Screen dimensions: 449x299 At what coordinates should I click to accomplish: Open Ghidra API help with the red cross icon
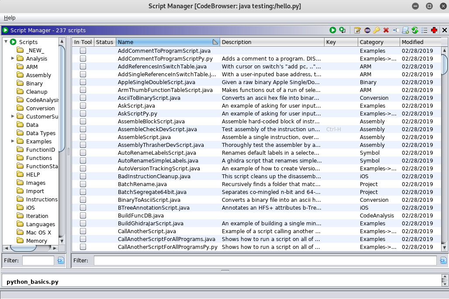(434, 30)
